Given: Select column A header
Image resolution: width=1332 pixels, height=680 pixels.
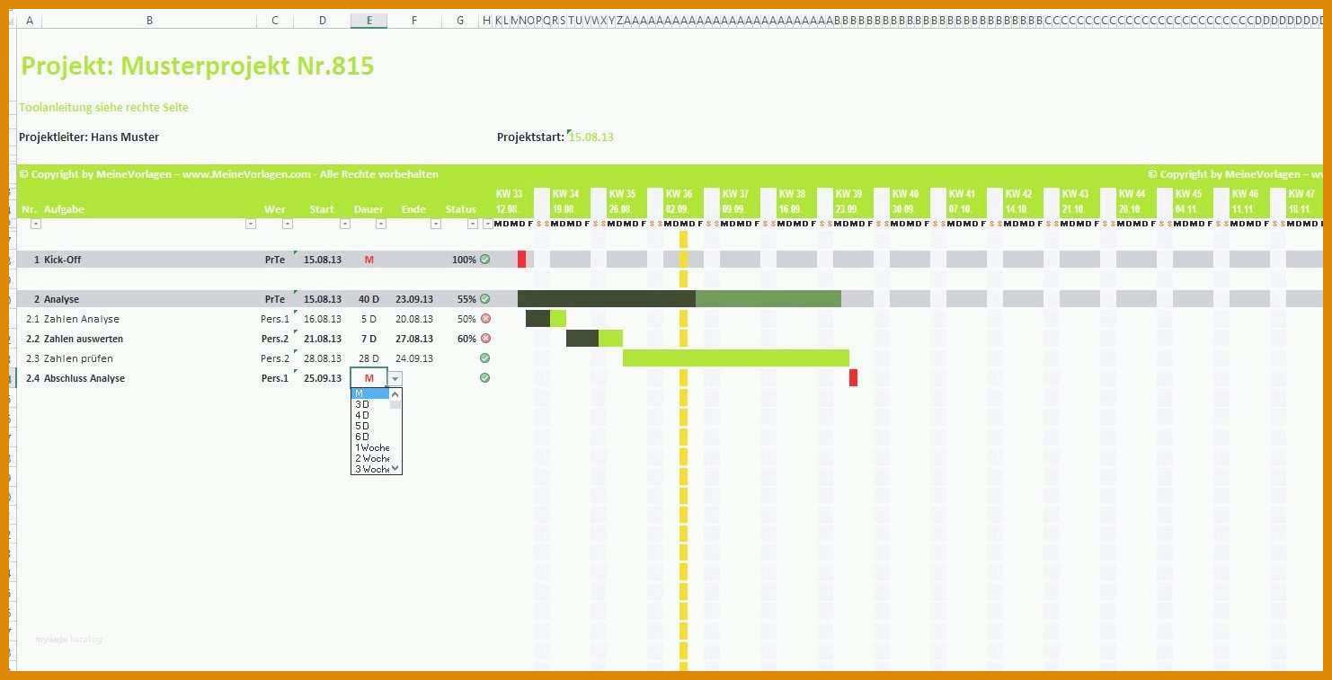Looking at the screenshot, I should point(29,21).
